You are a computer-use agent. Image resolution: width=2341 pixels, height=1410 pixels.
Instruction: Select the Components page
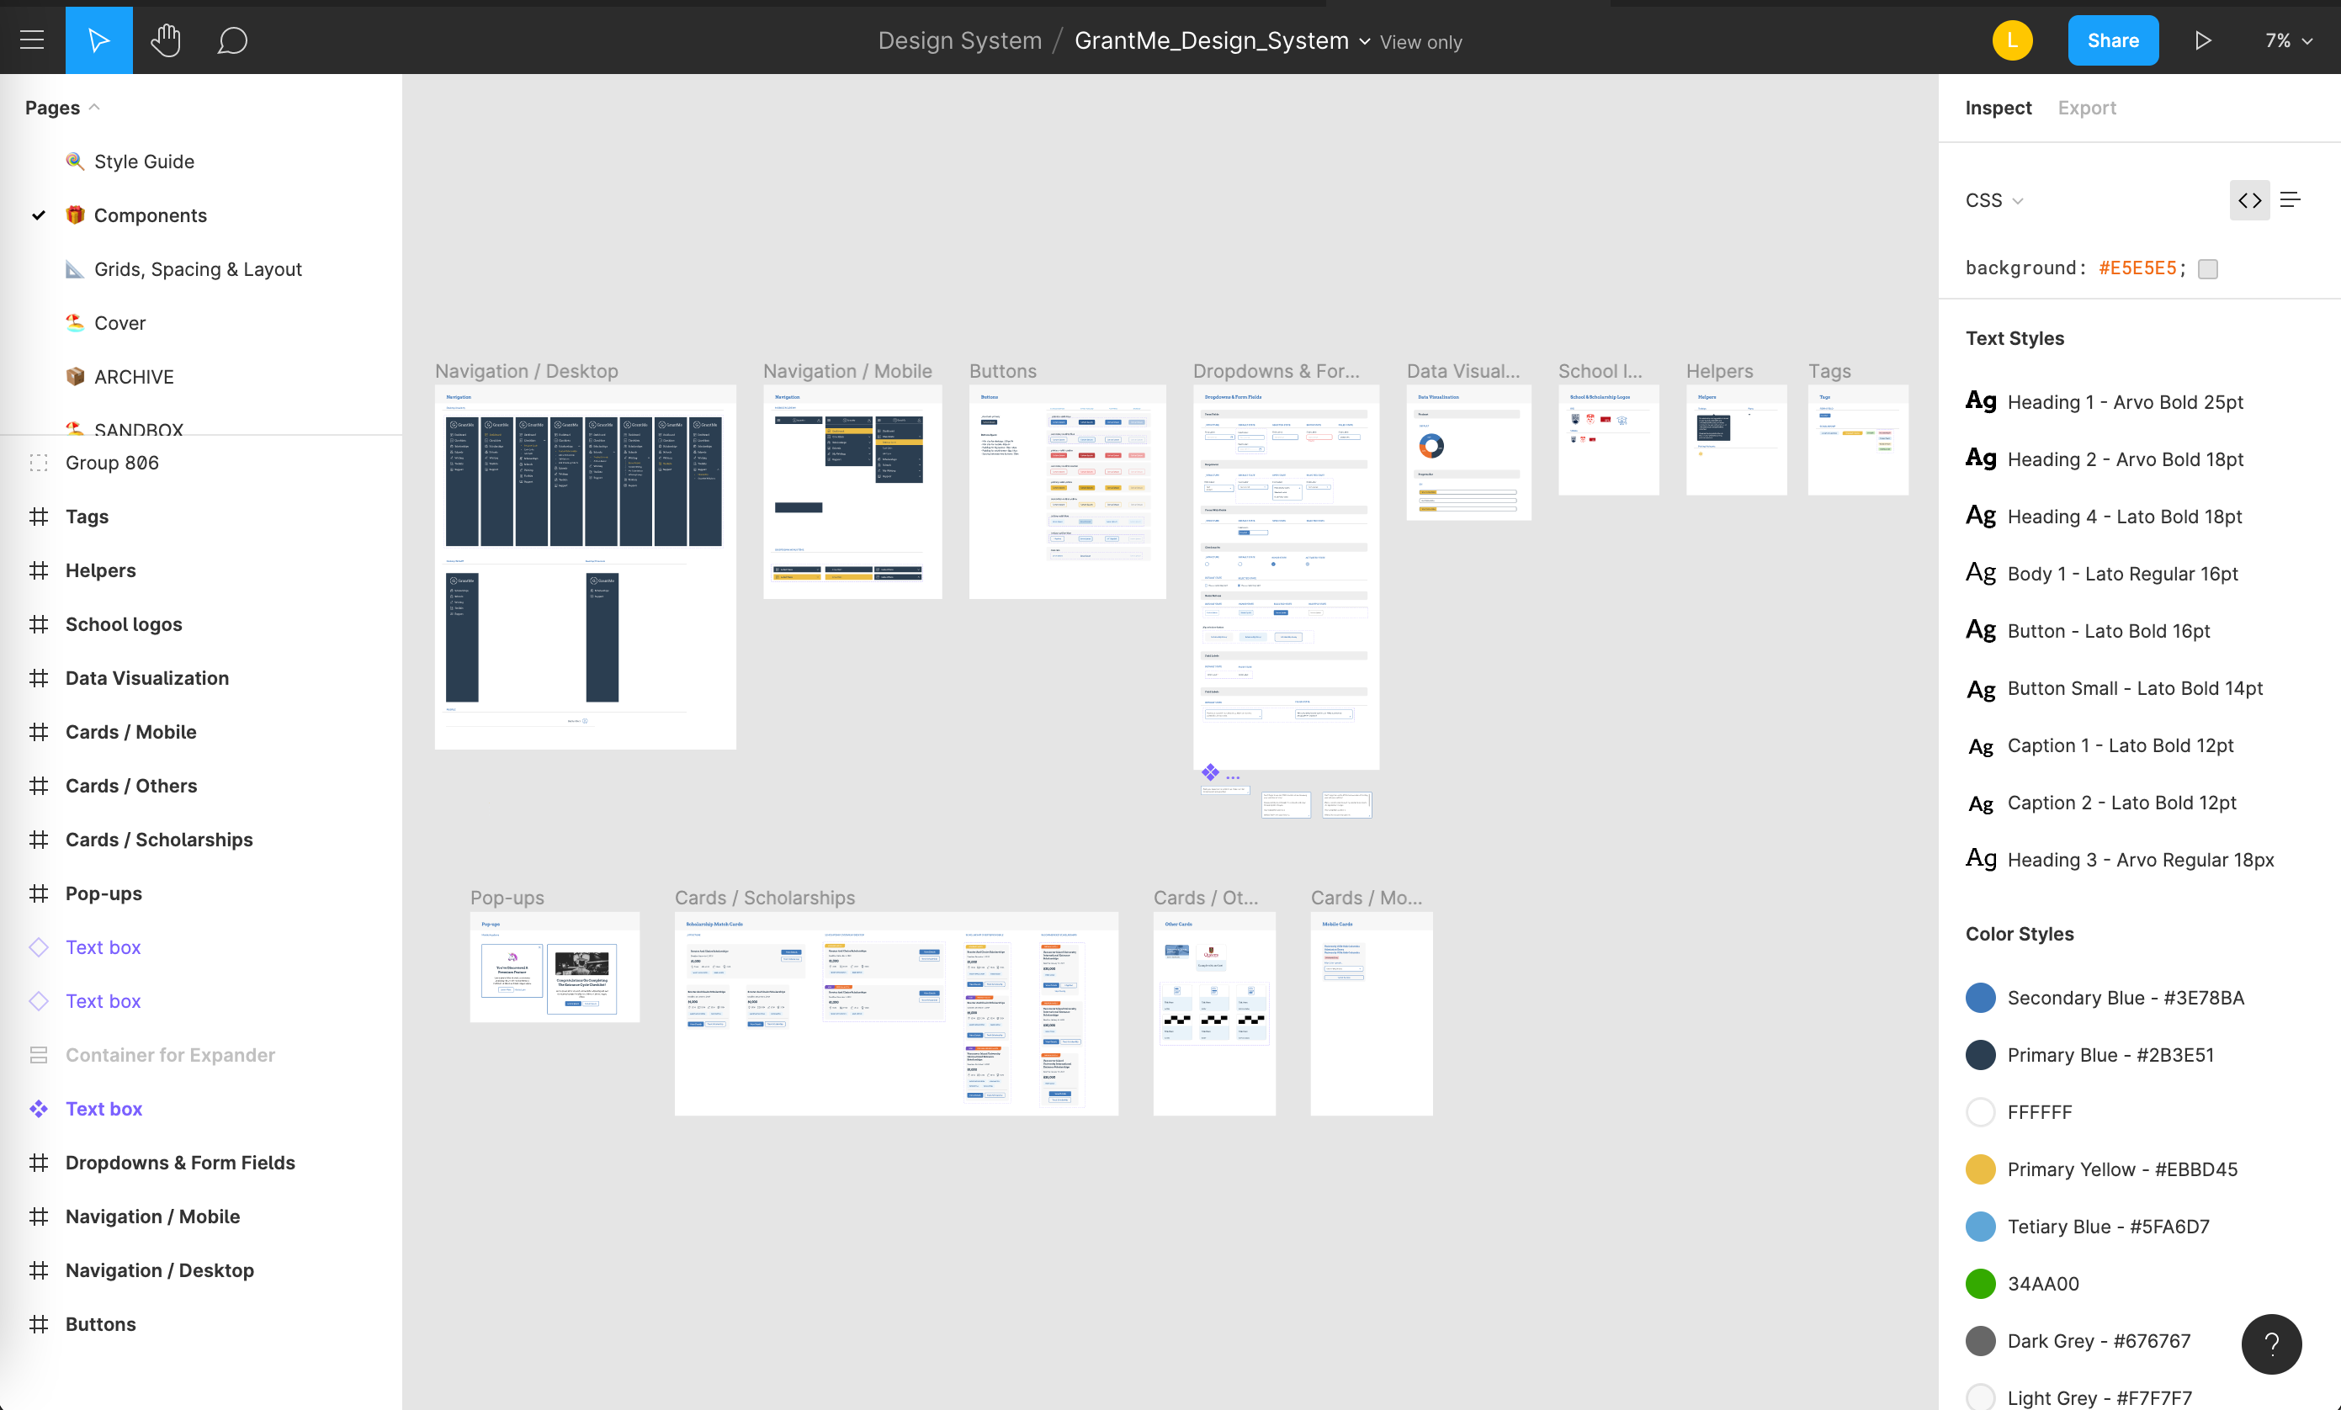pyautogui.click(x=150, y=215)
